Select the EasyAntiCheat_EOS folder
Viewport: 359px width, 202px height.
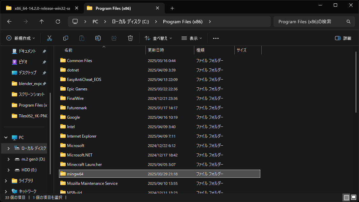click(x=160, y=79)
